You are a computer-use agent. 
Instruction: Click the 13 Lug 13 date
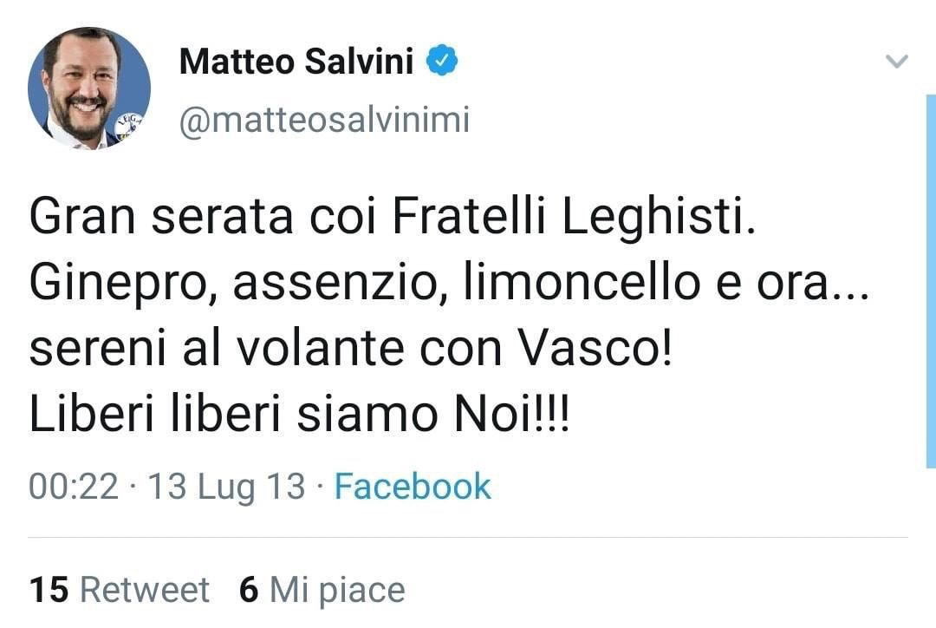pos(226,487)
